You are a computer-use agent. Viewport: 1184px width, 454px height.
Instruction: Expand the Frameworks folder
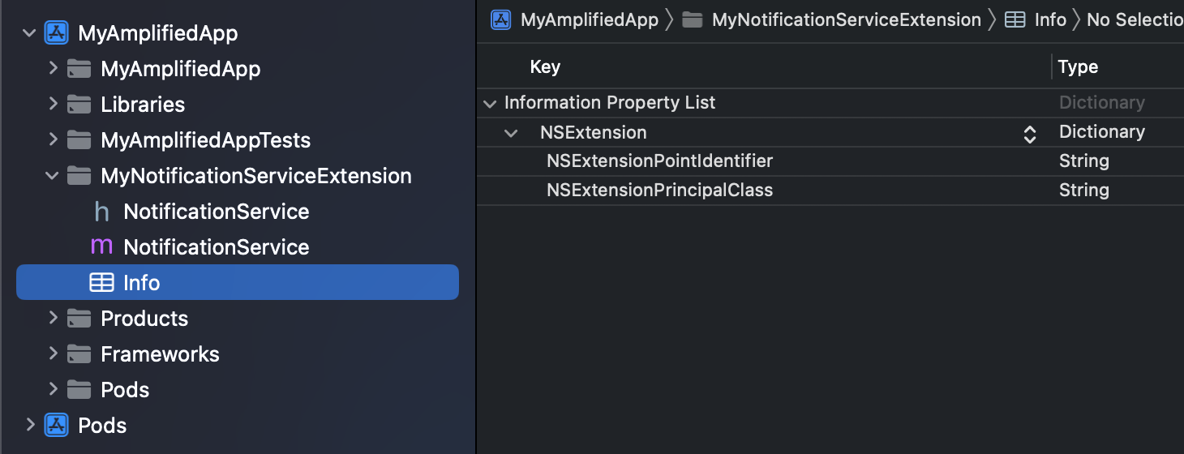tap(53, 353)
